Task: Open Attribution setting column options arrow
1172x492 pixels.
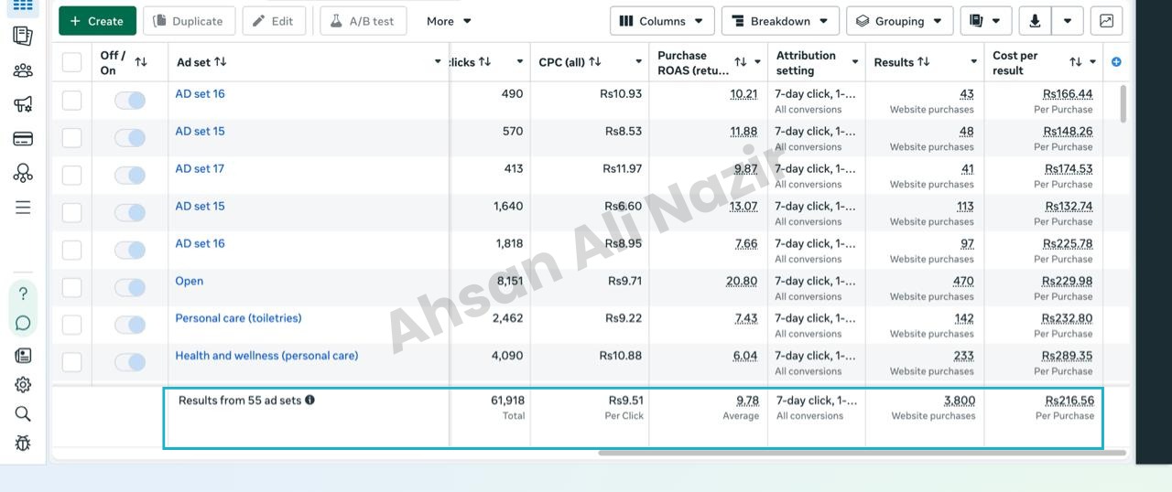Action: 855,62
